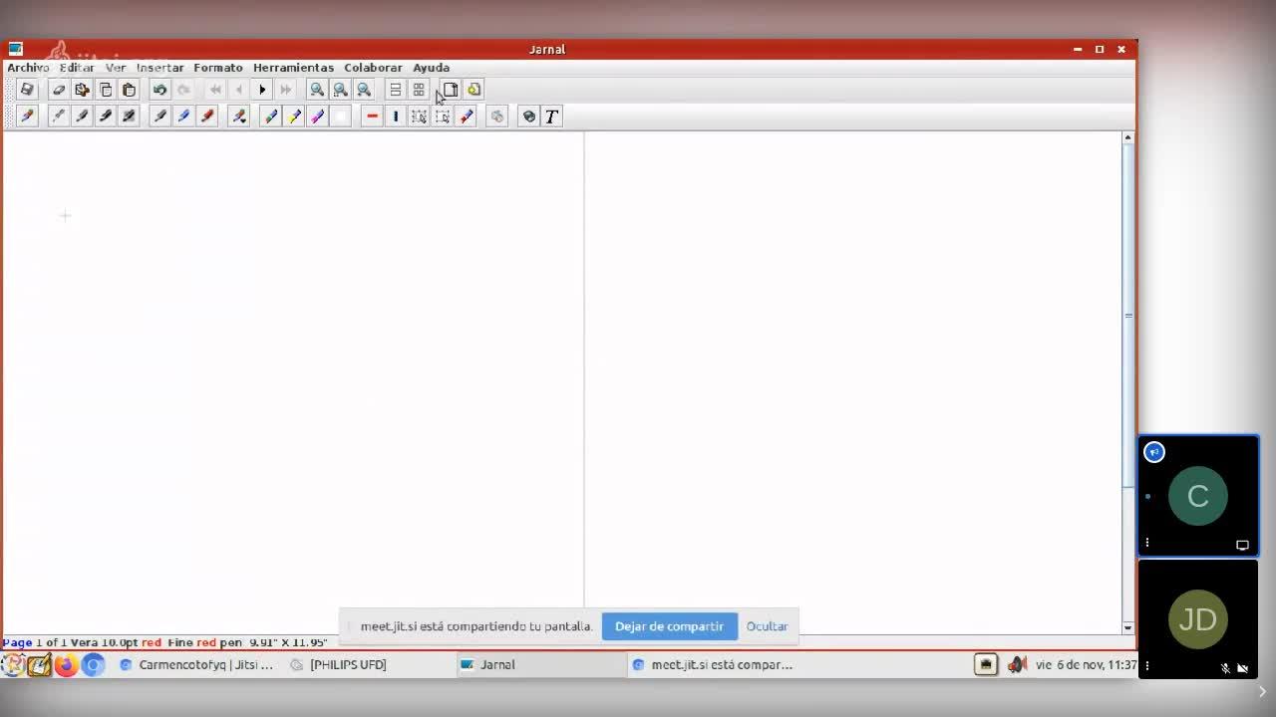Click the Ocultar link
The width and height of the screenshot is (1276, 717).
(x=767, y=626)
